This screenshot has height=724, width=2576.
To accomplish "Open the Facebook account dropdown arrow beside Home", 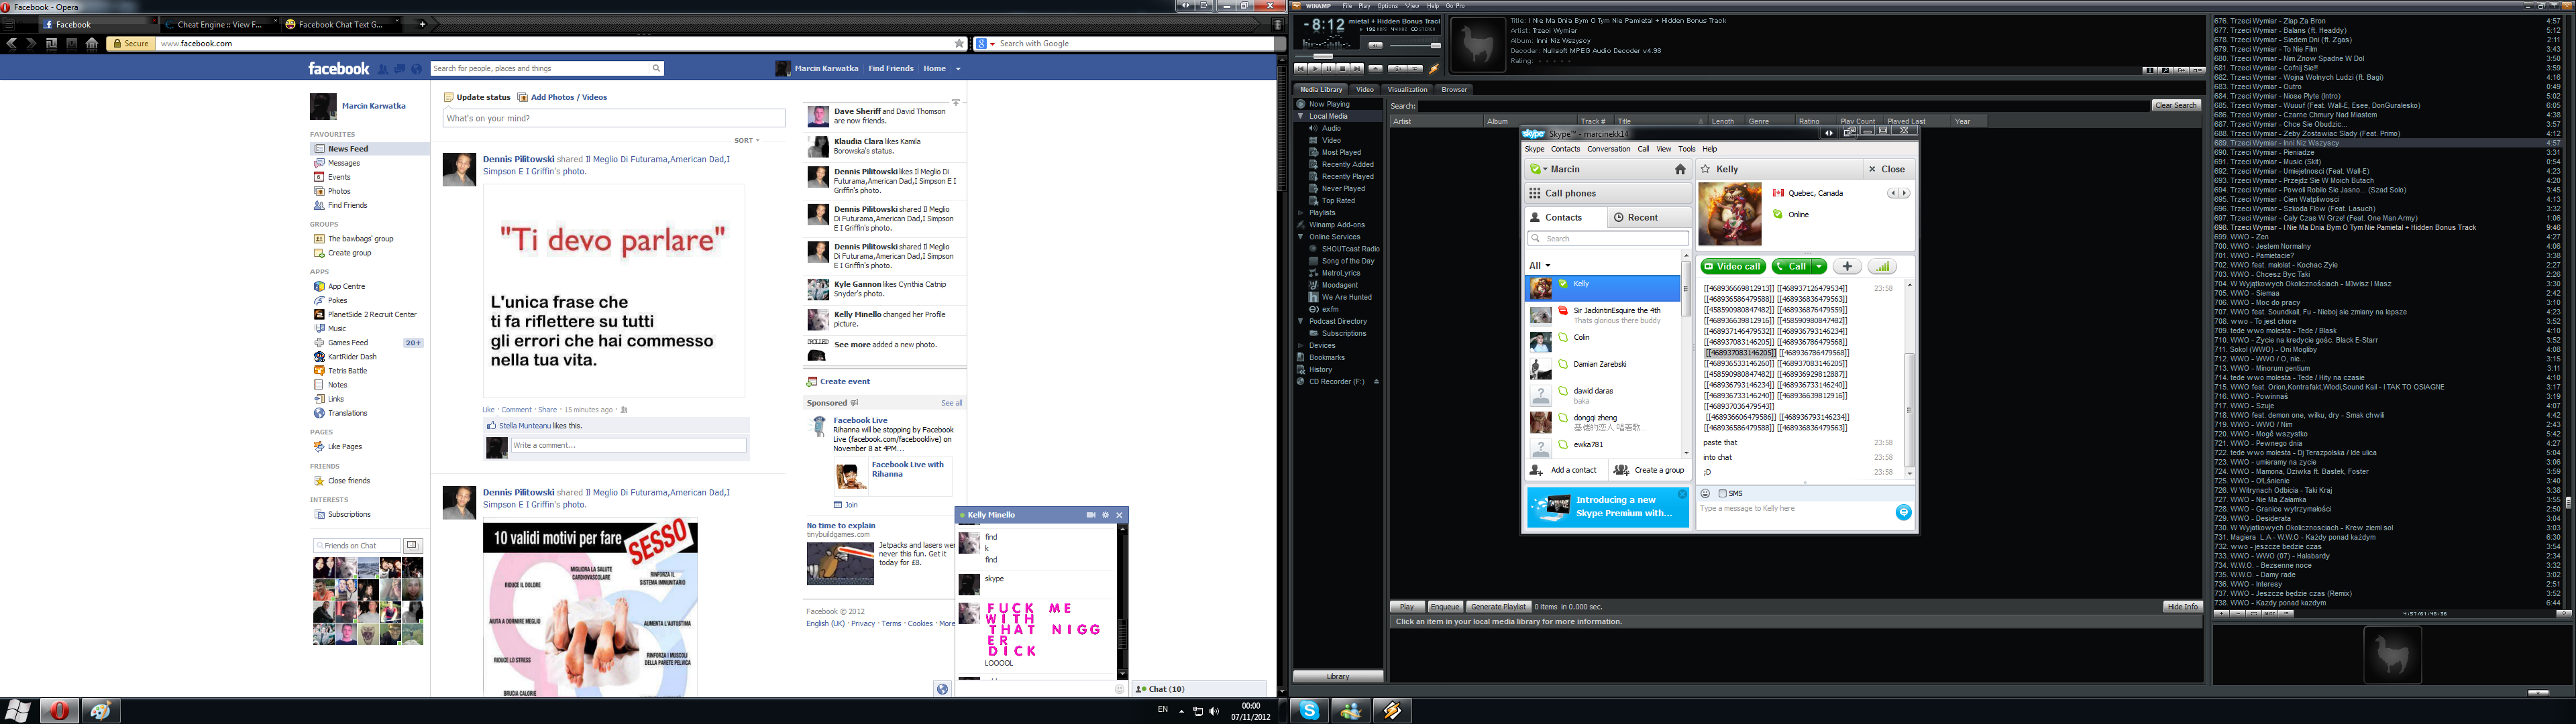I will [959, 69].
